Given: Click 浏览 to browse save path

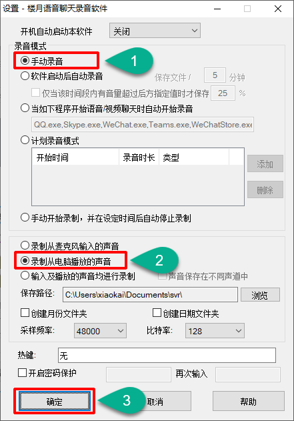Looking at the screenshot, I should coord(260,295).
